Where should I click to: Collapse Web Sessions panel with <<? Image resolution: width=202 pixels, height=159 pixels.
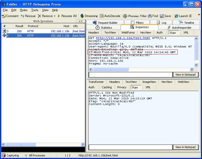tap(81, 21)
